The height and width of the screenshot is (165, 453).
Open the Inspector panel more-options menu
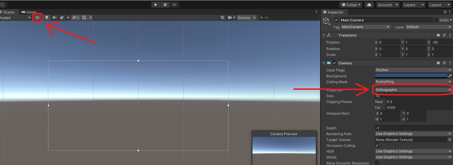[x=450, y=12]
